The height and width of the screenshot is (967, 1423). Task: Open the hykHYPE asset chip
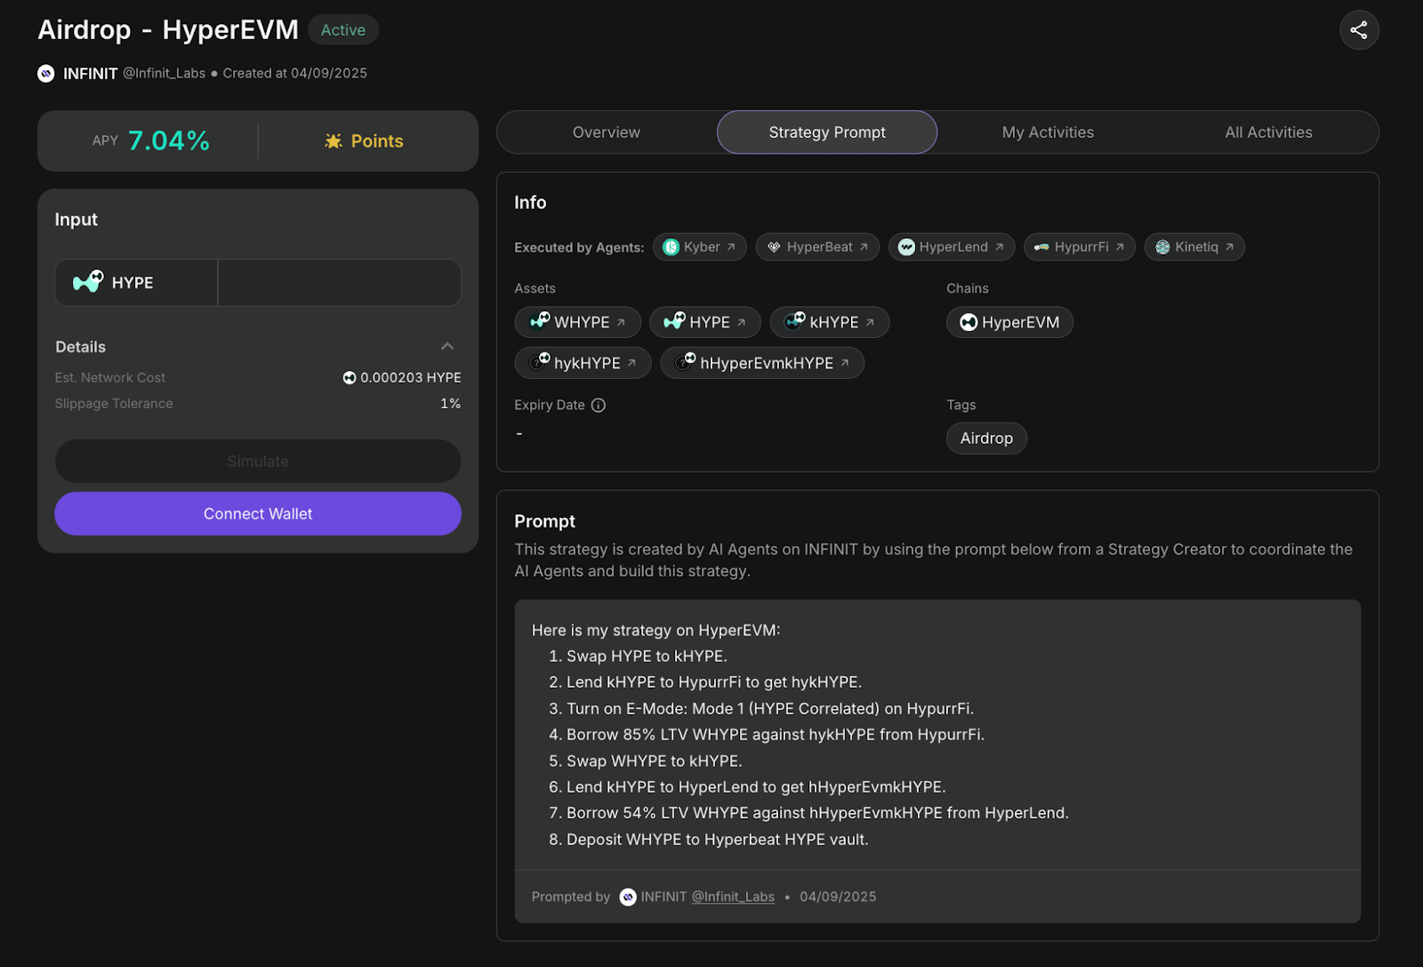[x=583, y=363]
